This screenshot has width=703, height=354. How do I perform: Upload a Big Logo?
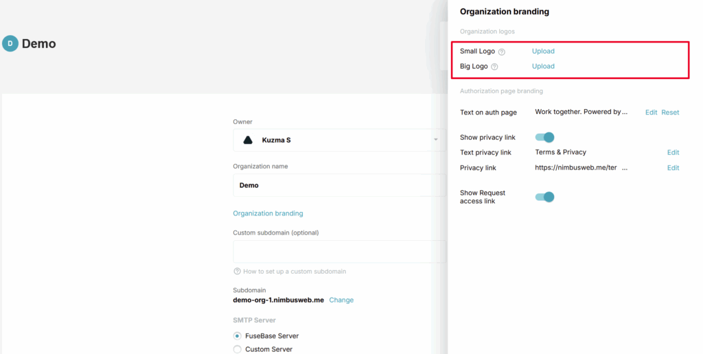[543, 67]
